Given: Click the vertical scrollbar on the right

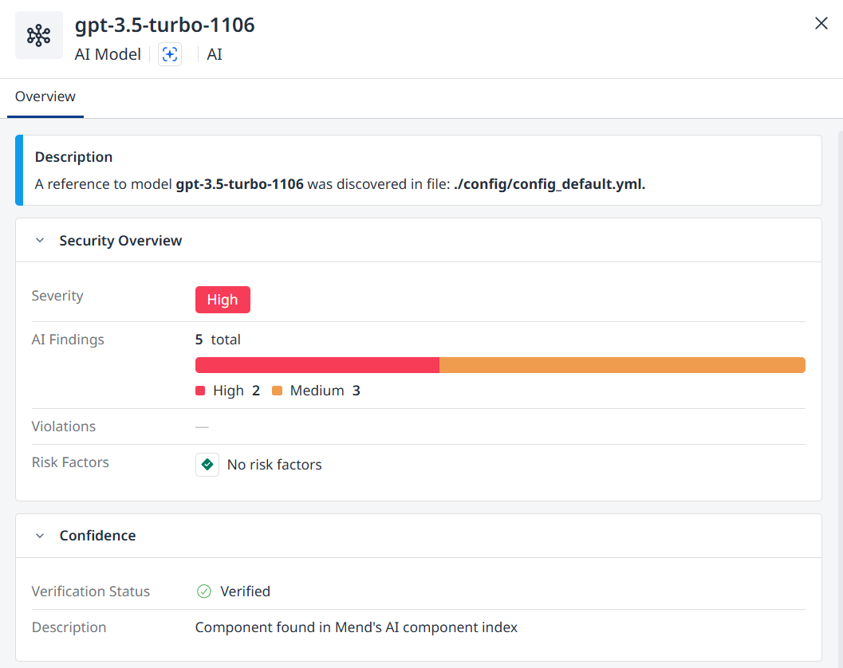Looking at the screenshot, I should 841,398.
